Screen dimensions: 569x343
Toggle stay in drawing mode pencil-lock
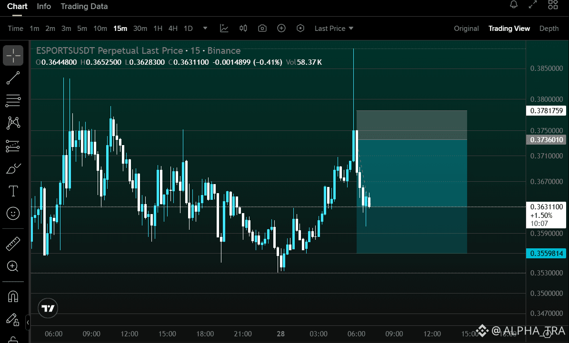click(x=12, y=319)
